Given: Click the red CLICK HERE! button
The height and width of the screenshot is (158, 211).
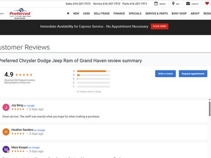Looking at the screenshot, I should pyautogui.click(x=160, y=26).
